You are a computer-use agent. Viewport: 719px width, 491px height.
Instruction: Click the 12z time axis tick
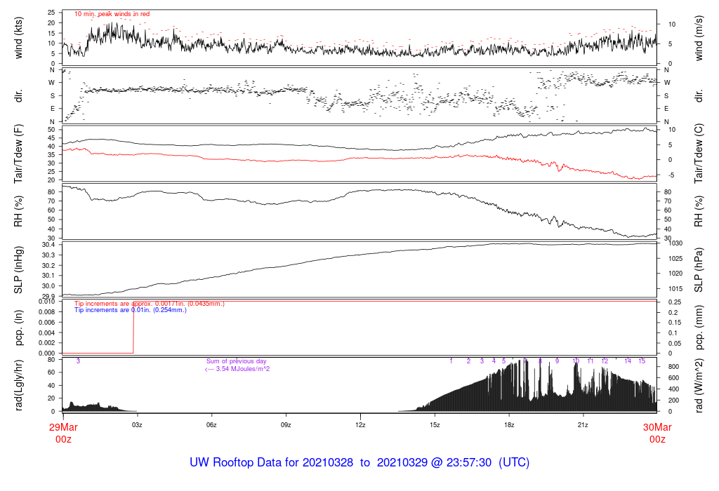(x=360, y=424)
